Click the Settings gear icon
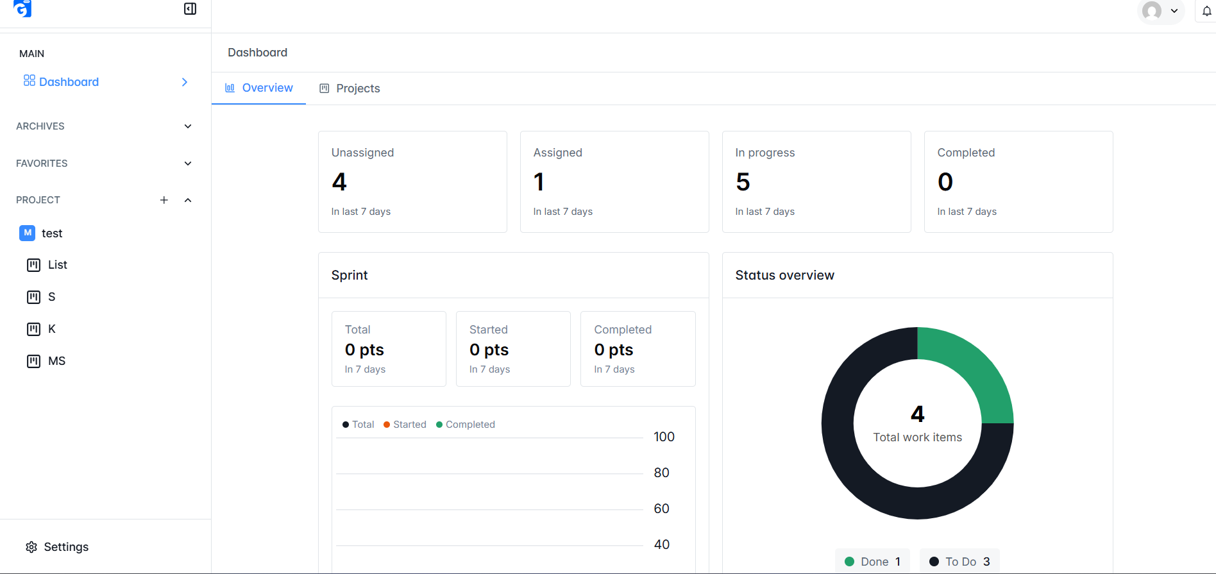Viewport: 1216px width, 574px height. click(x=31, y=547)
